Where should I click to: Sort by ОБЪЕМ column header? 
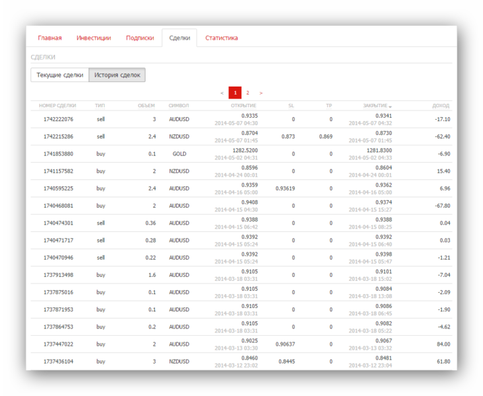pos(146,106)
